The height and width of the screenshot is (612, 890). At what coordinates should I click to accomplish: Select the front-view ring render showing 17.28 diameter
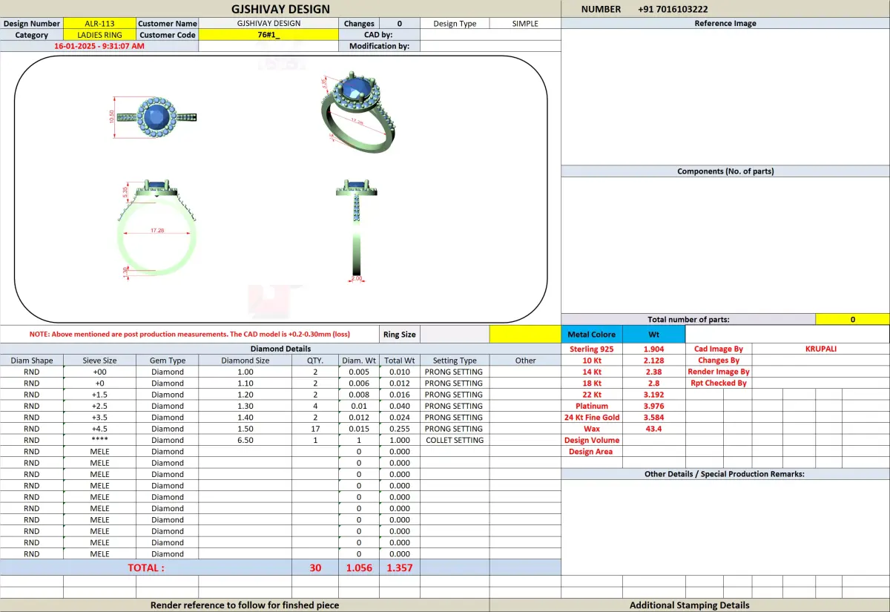(156, 230)
